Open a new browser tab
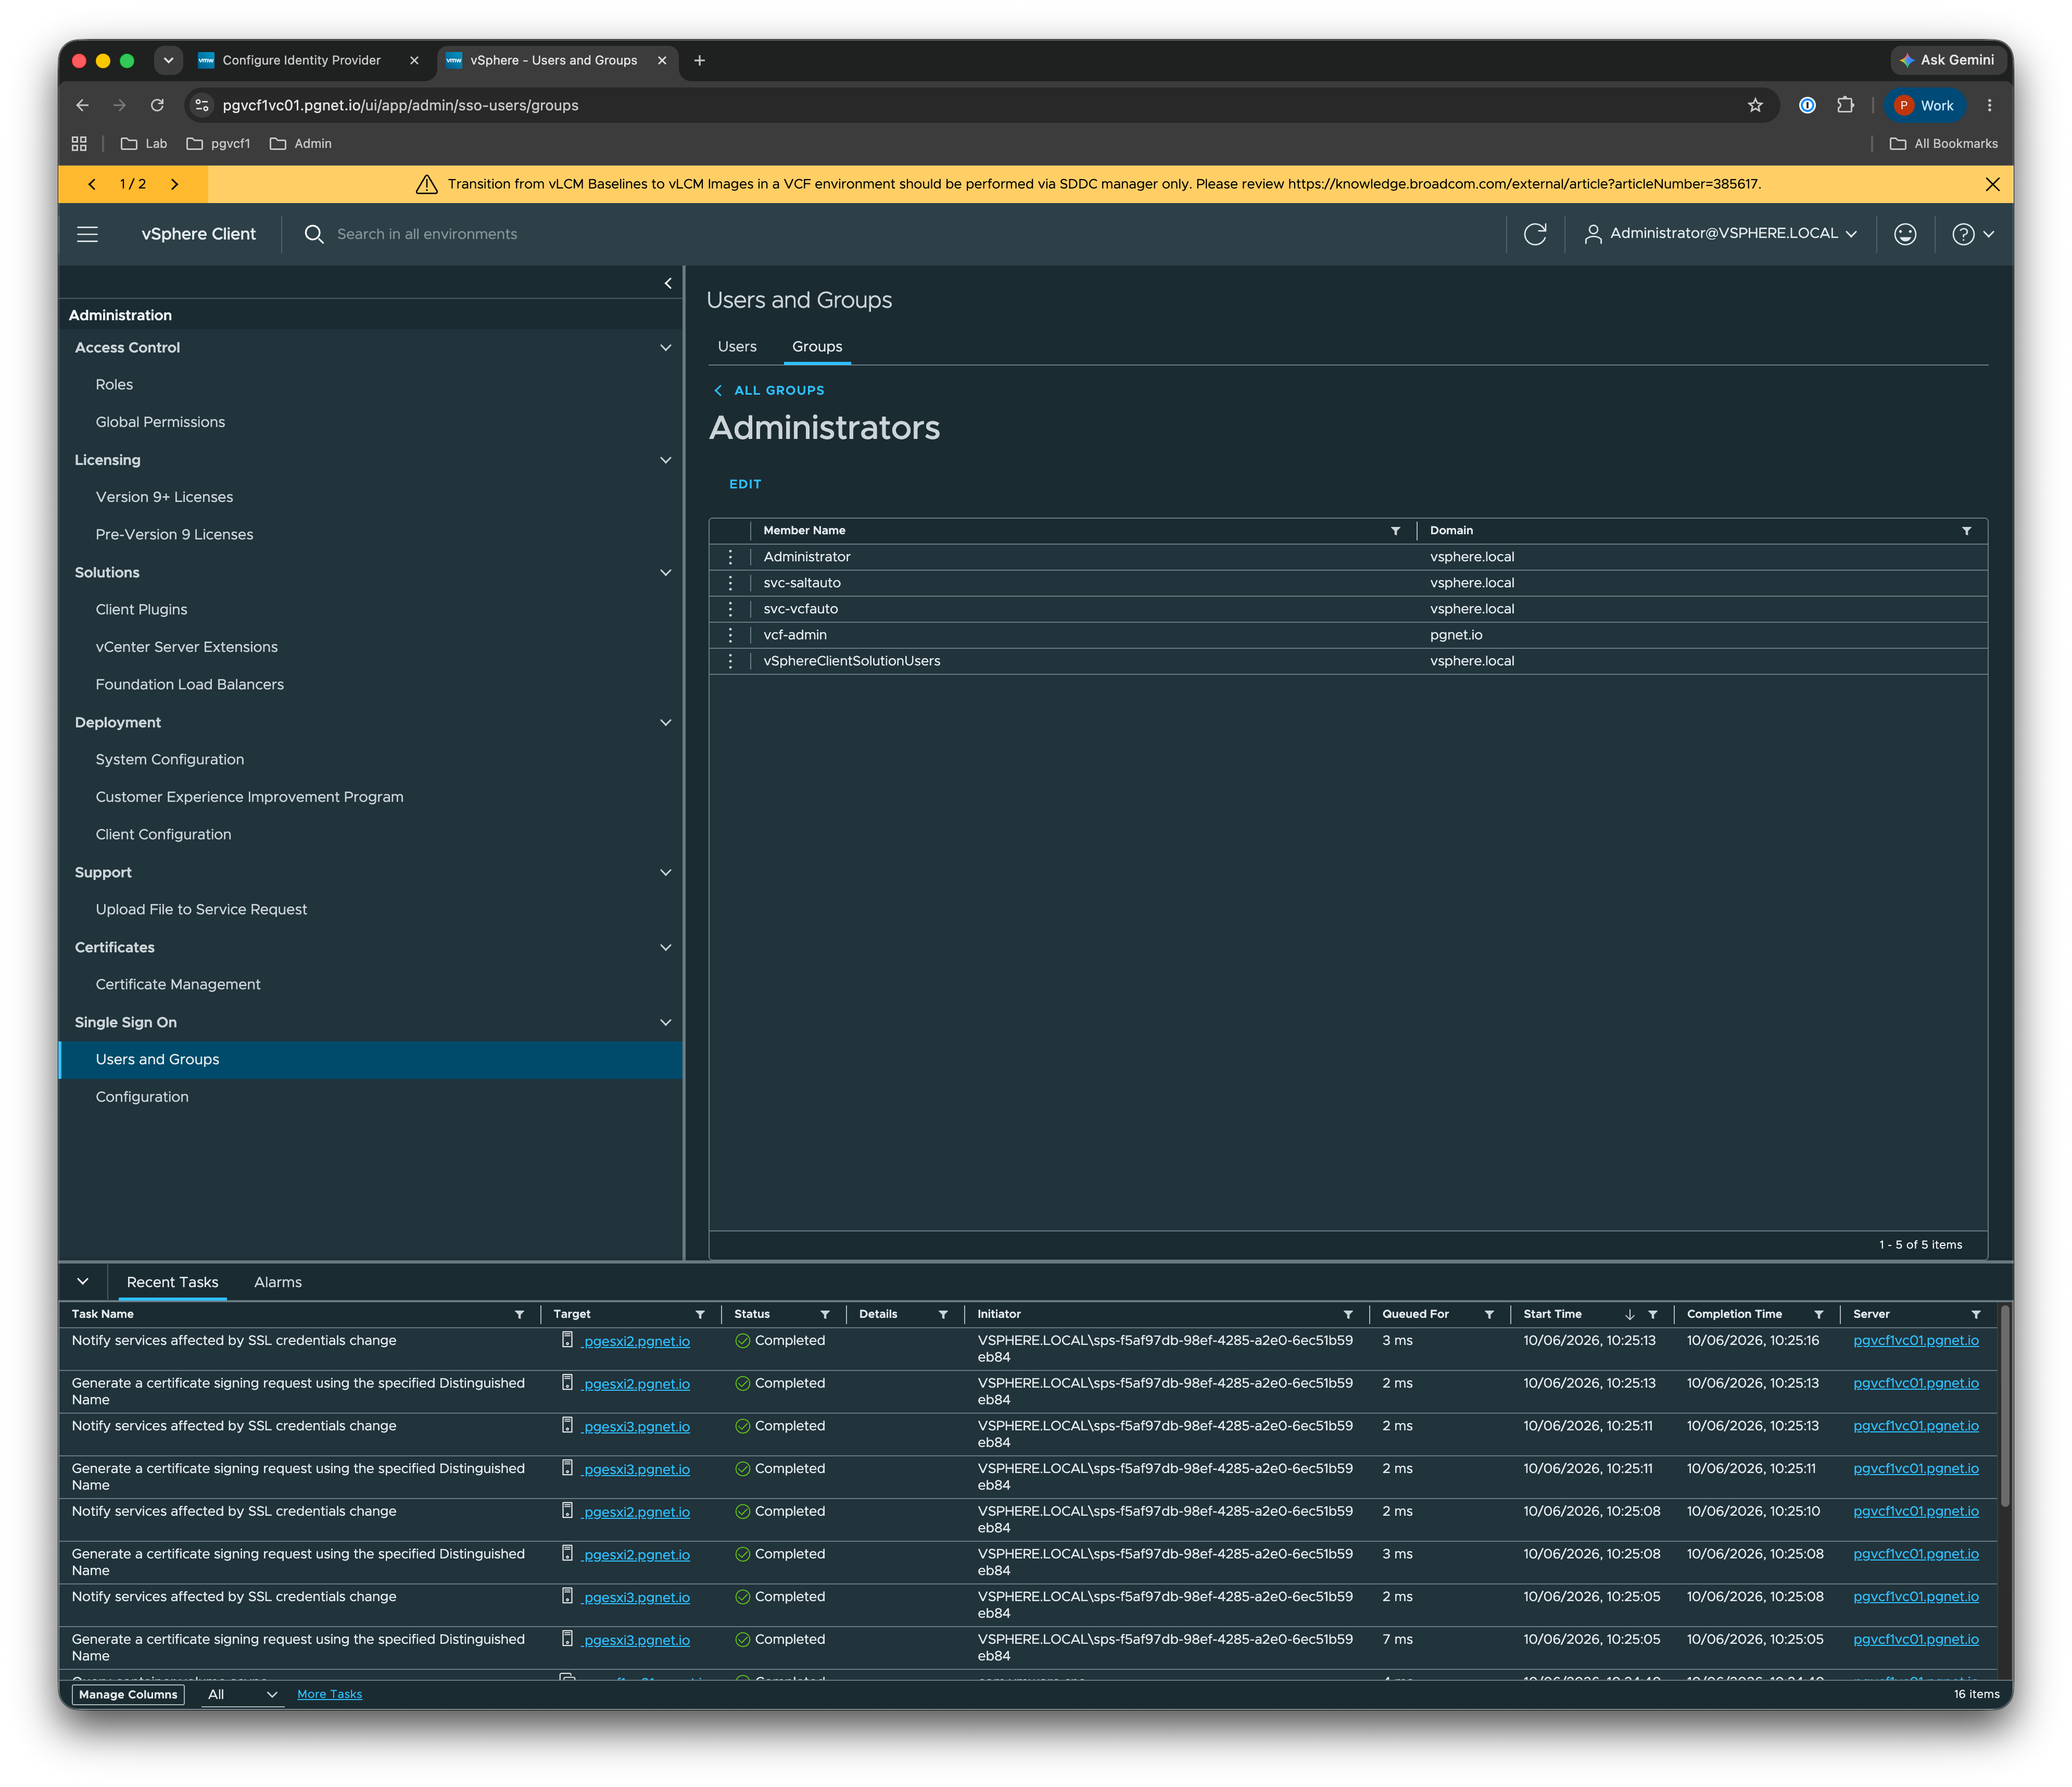The image size is (2072, 1787). [699, 61]
